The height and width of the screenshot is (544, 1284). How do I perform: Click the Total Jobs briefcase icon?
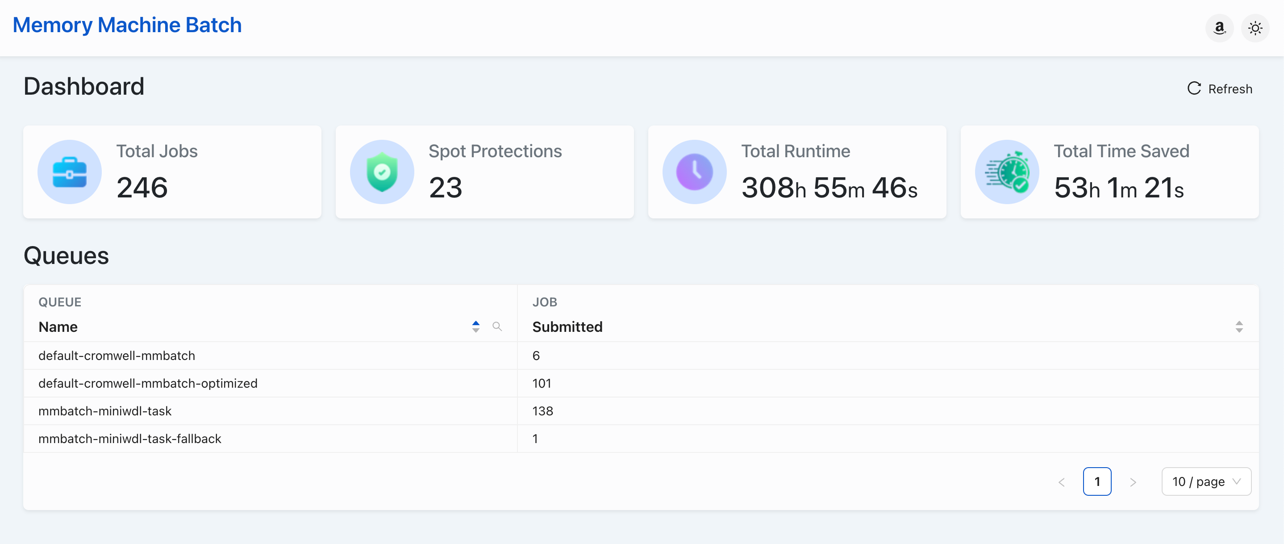coord(70,172)
